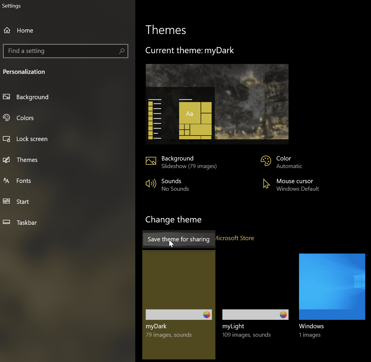Click the Personalization heading
The height and width of the screenshot is (362, 371).
(x=24, y=72)
